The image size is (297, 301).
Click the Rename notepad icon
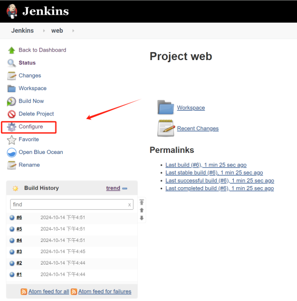[x=12, y=166]
